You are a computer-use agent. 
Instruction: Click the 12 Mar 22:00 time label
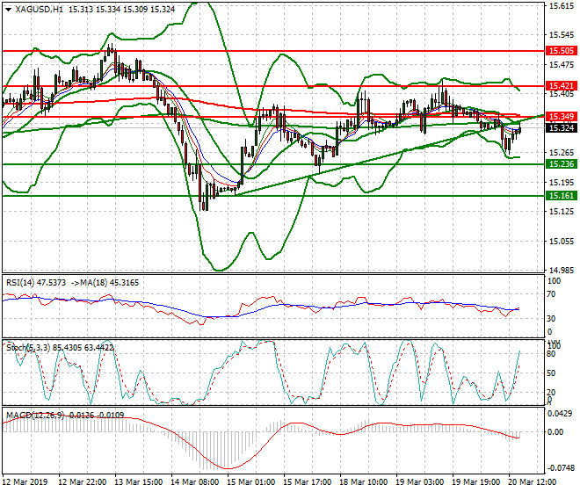point(82,482)
